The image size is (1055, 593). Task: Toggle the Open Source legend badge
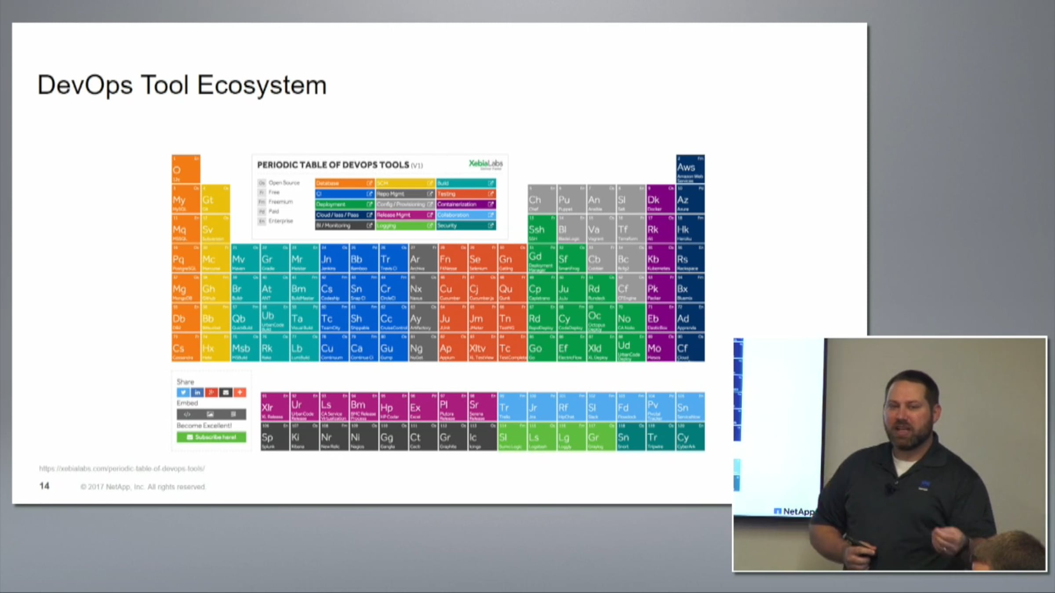pos(262,183)
